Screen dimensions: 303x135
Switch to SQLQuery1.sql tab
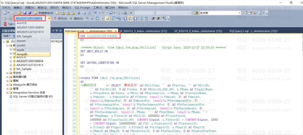tap(254, 31)
